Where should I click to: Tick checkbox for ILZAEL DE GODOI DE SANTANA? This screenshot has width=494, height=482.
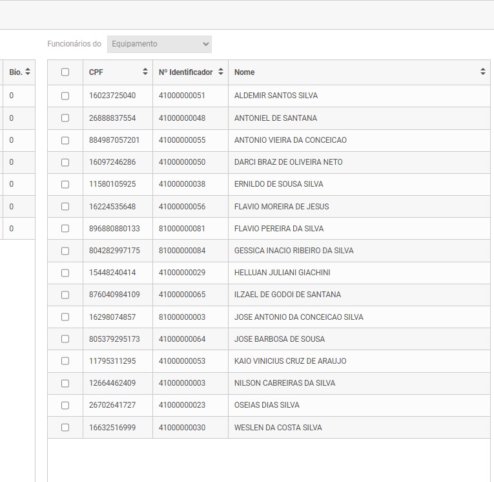65,295
